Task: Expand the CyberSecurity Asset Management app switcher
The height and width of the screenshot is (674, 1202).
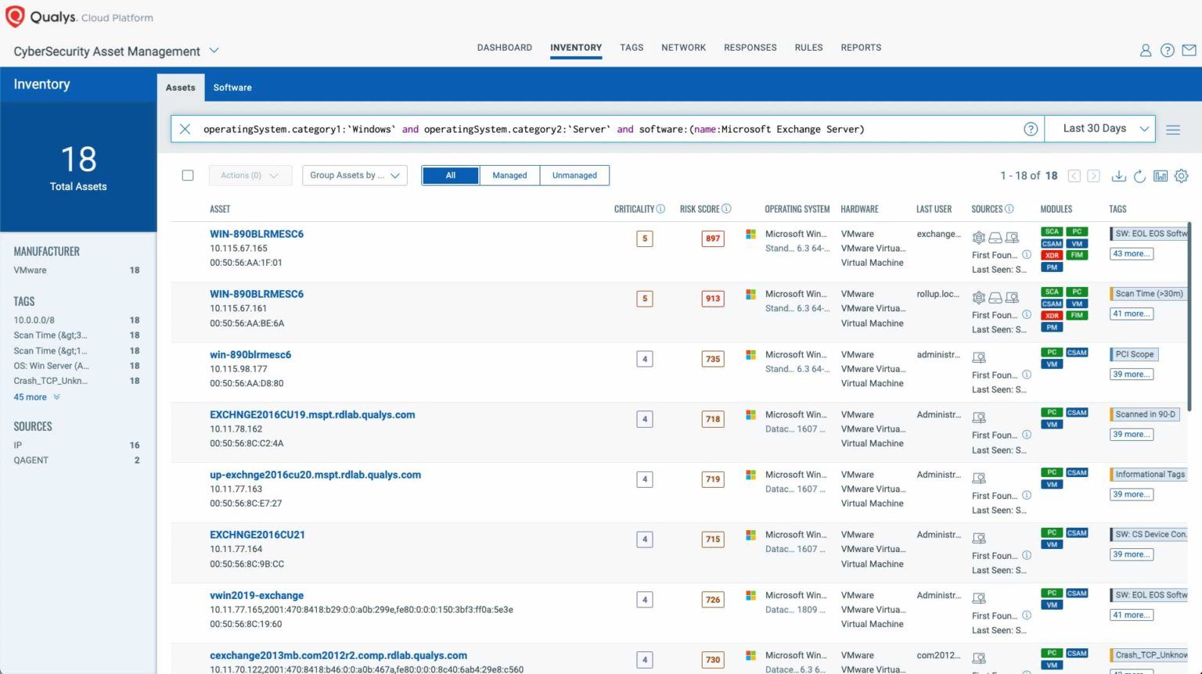Action: pos(214,51)
